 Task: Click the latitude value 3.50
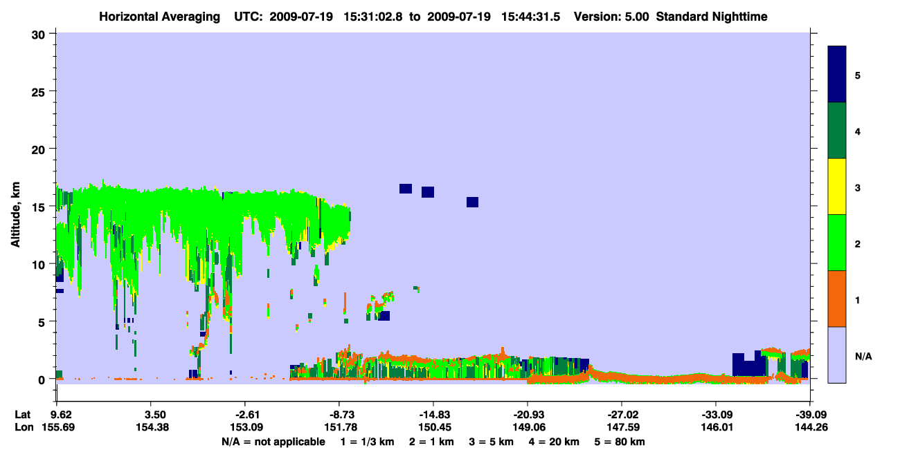coord(154,415)
